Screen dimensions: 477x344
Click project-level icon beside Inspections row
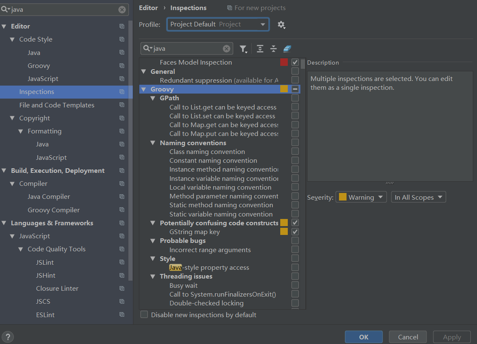122,92
